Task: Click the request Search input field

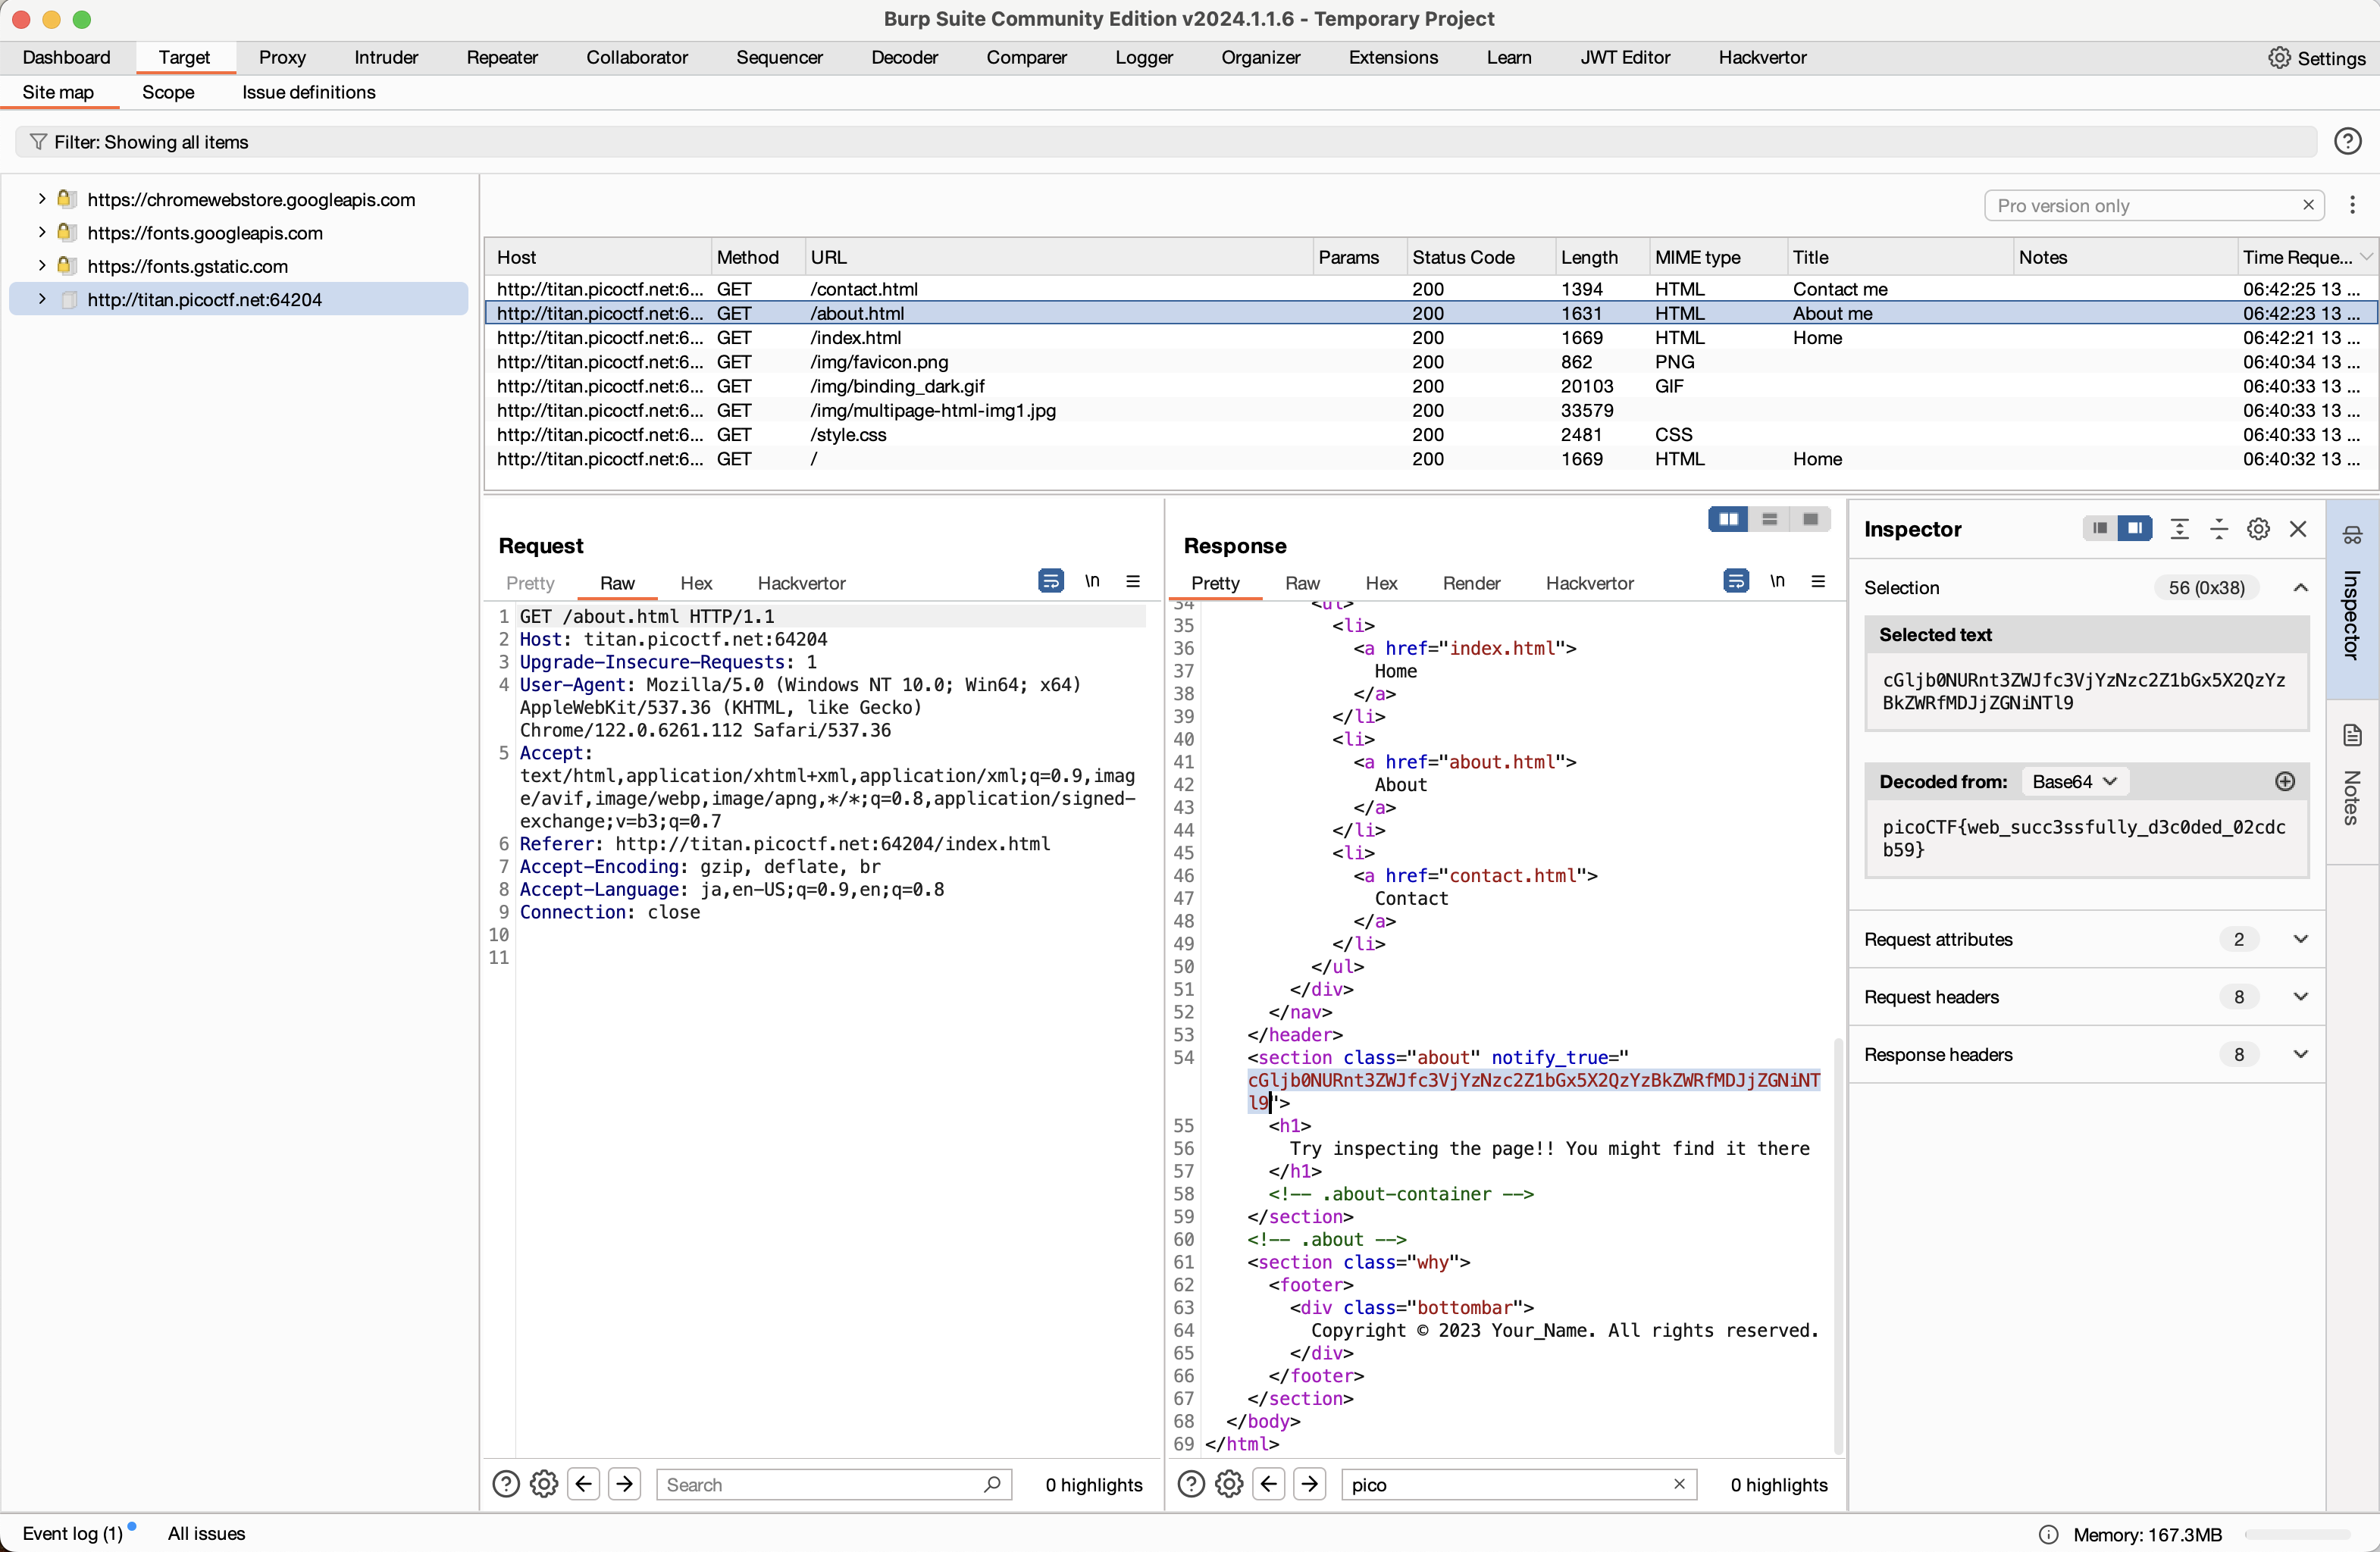Action: pyautogui.click(x=820, y=1484)
